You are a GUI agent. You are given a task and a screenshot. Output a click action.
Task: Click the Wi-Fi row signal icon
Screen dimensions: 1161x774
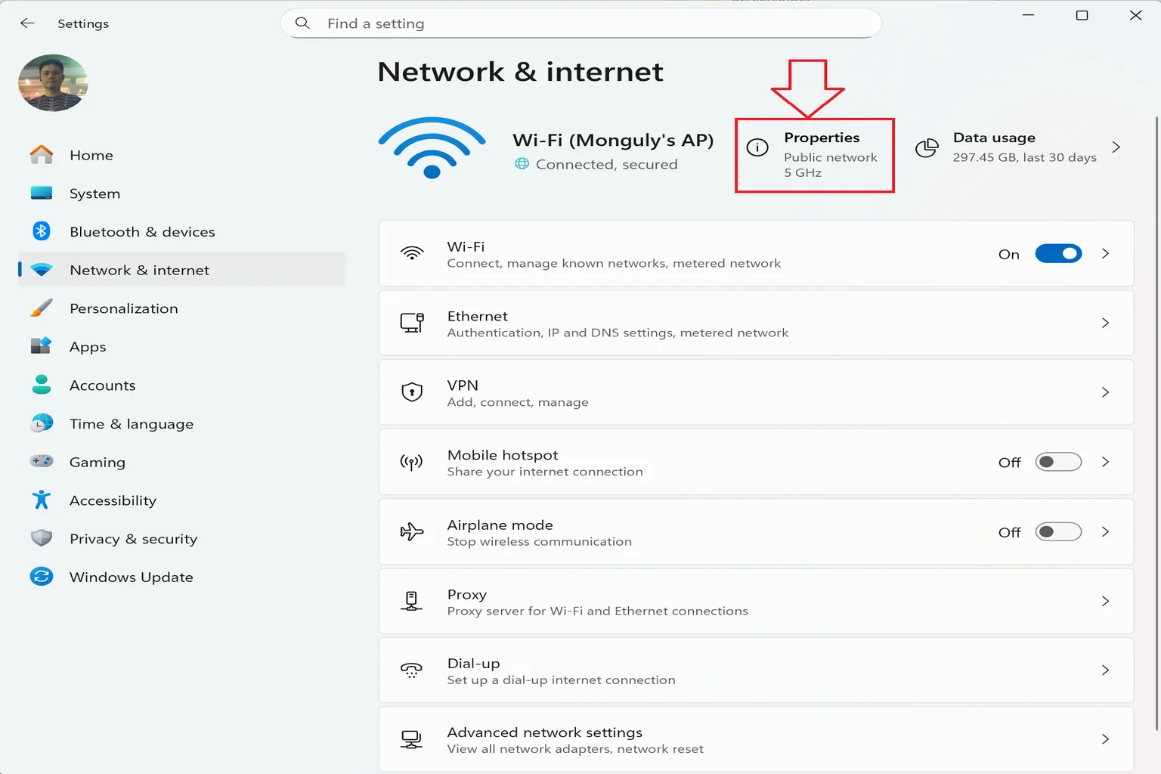(412, 253)
